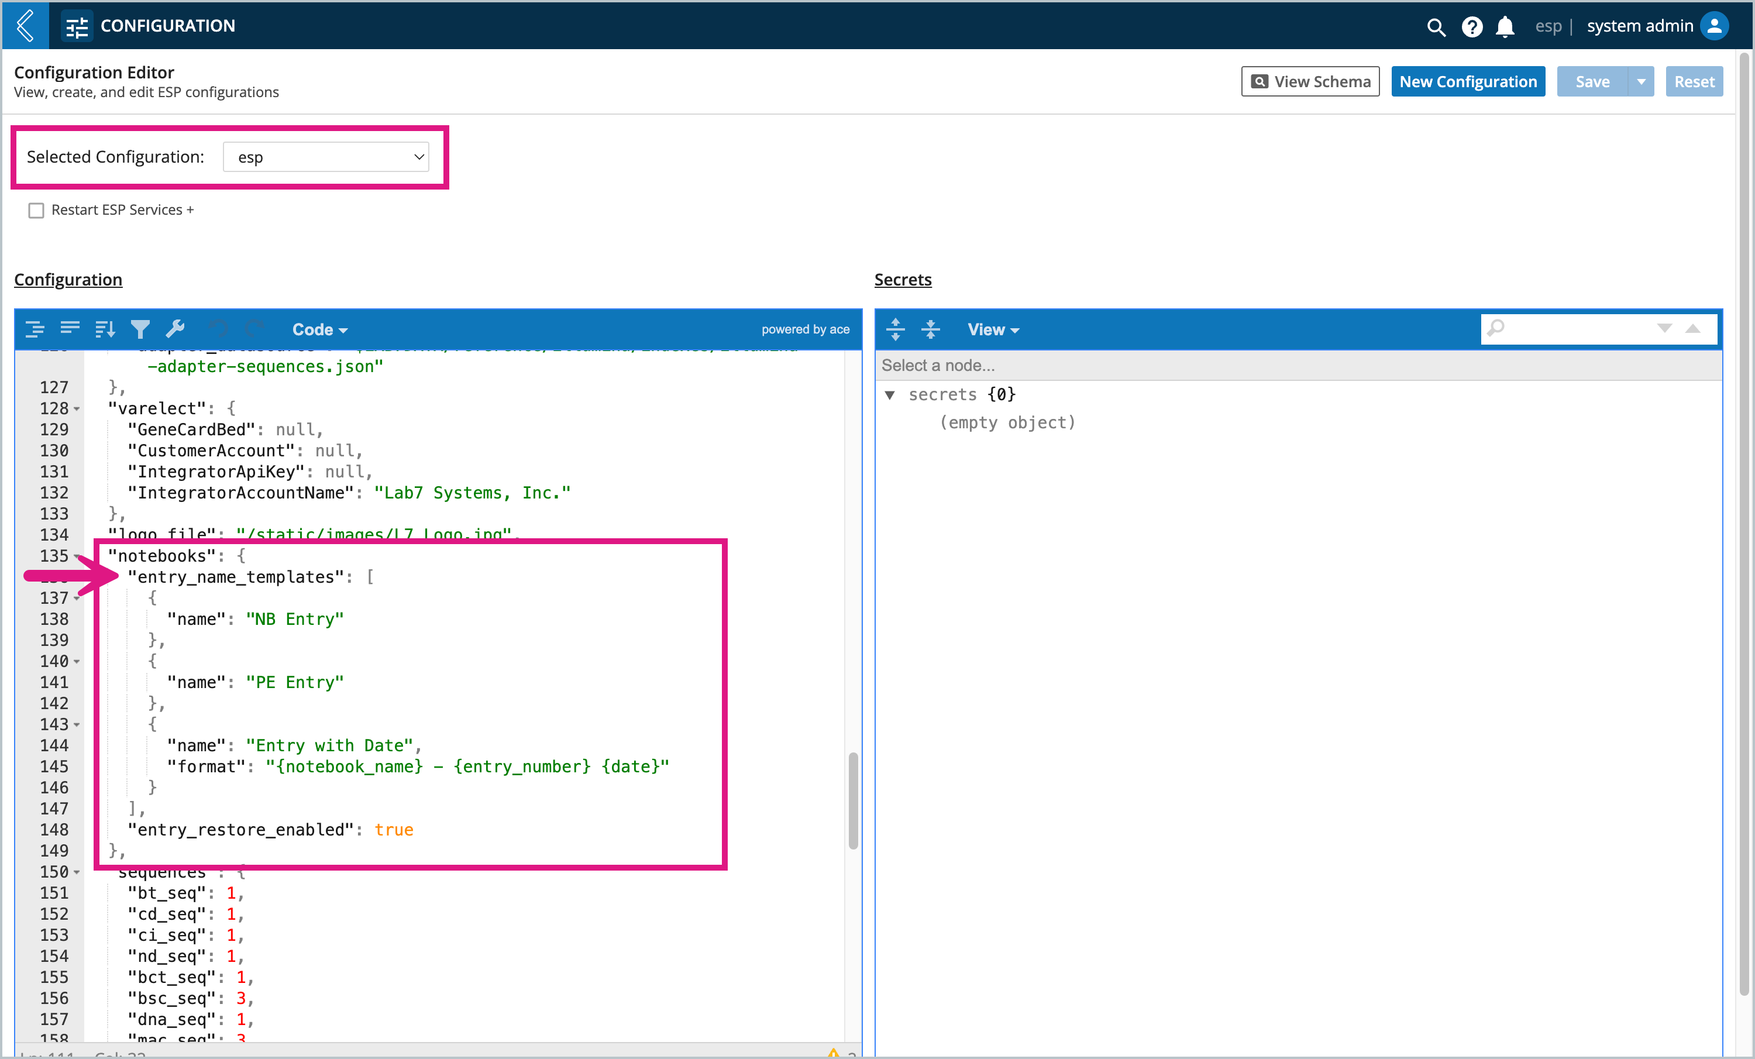Open the View mode dropdown in Secrets

click(x=993, y=329)
